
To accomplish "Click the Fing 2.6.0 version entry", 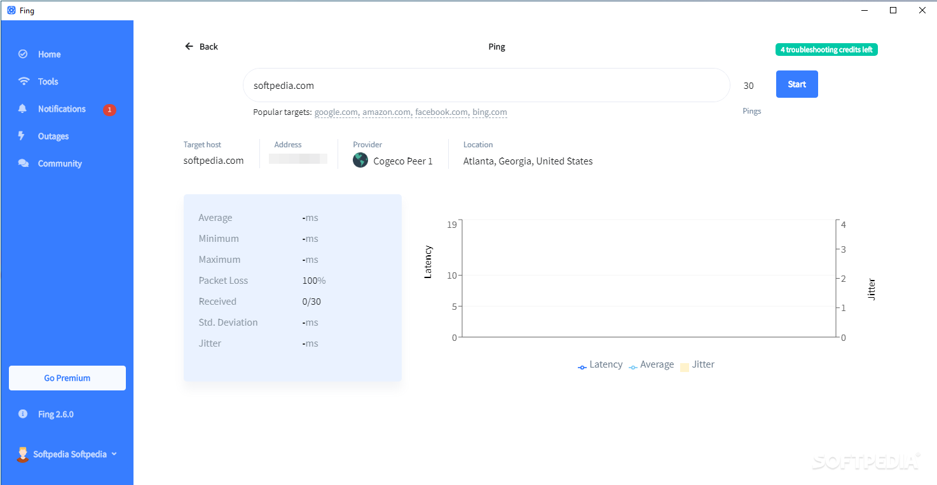I will (56, 414).
